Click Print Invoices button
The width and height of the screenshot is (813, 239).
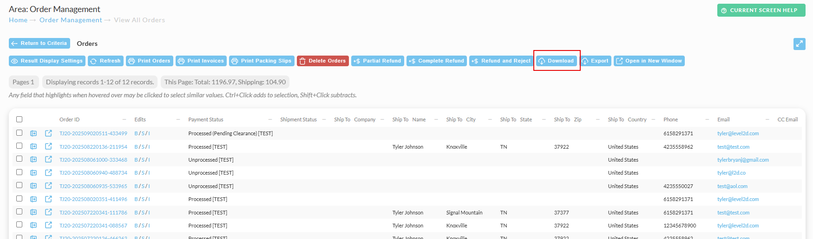(201, 61)
